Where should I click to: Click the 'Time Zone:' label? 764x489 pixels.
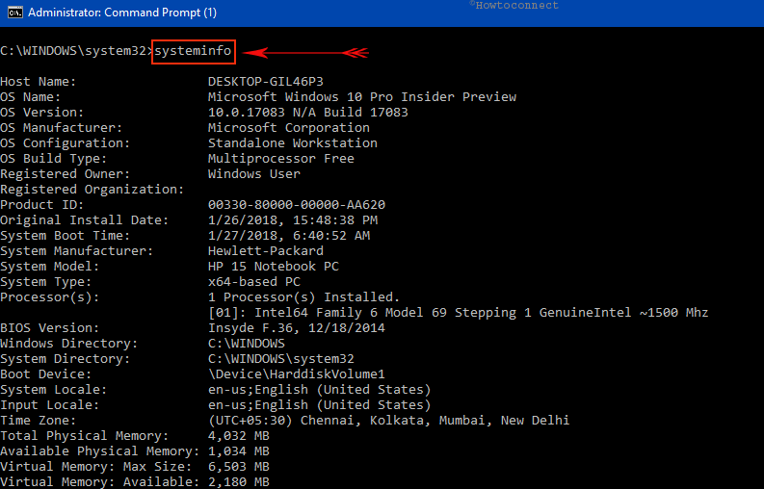click(x=38, y=421)
